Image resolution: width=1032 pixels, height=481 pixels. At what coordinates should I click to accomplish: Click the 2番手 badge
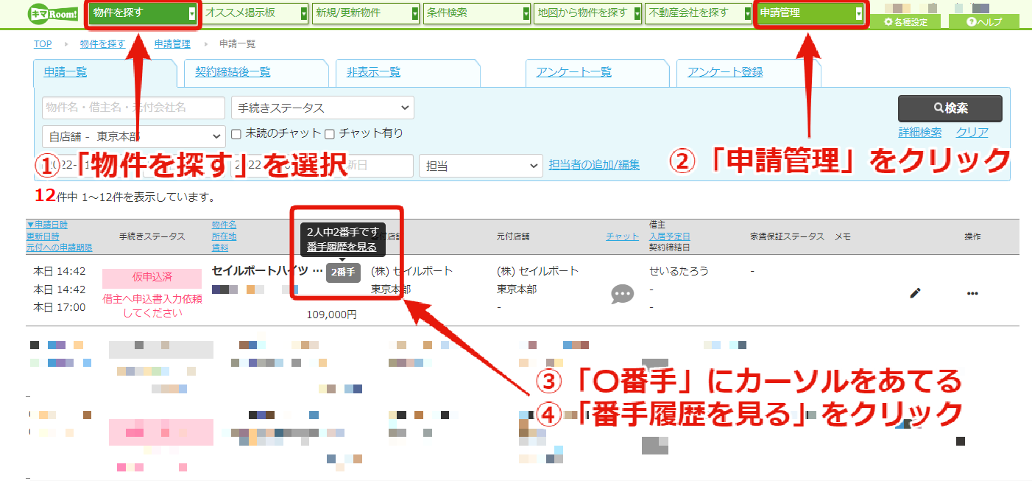point(343,272)
